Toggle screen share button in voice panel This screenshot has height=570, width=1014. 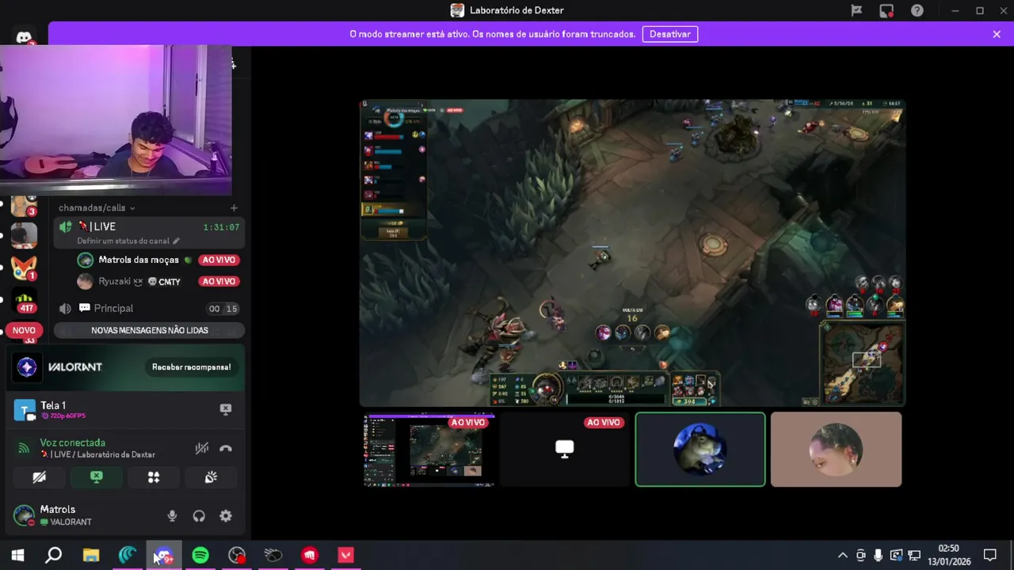click(97, 477)
